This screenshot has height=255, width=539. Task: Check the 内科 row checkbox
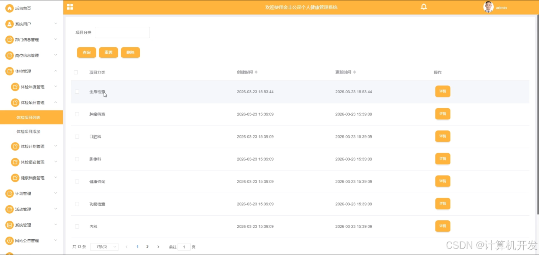[x=77, y=227]
